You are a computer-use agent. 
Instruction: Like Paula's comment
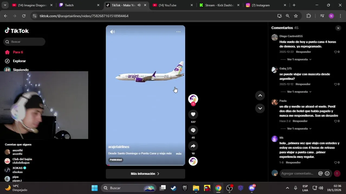pos(336,121)
